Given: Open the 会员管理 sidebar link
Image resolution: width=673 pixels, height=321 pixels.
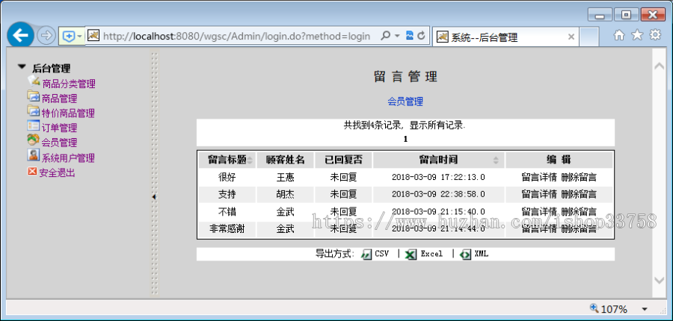Looking at the screenshot, I should click(x=59, y=143).
